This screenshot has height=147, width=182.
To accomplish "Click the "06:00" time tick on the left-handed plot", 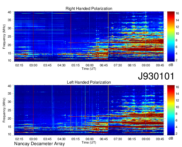I will (90, 139).
